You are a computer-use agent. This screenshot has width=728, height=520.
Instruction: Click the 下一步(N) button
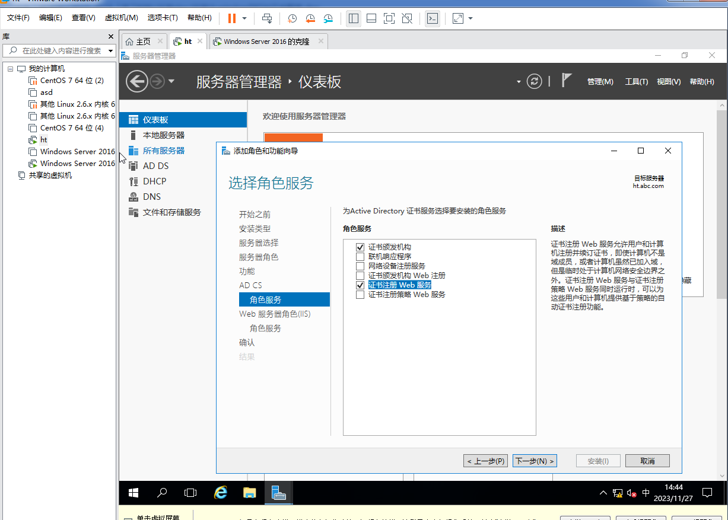click(x=535, y=461)
